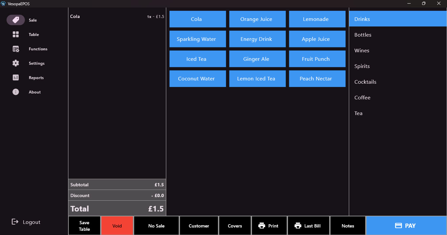
Task: Add a Cola to the order
Action: tap(198, 19)
